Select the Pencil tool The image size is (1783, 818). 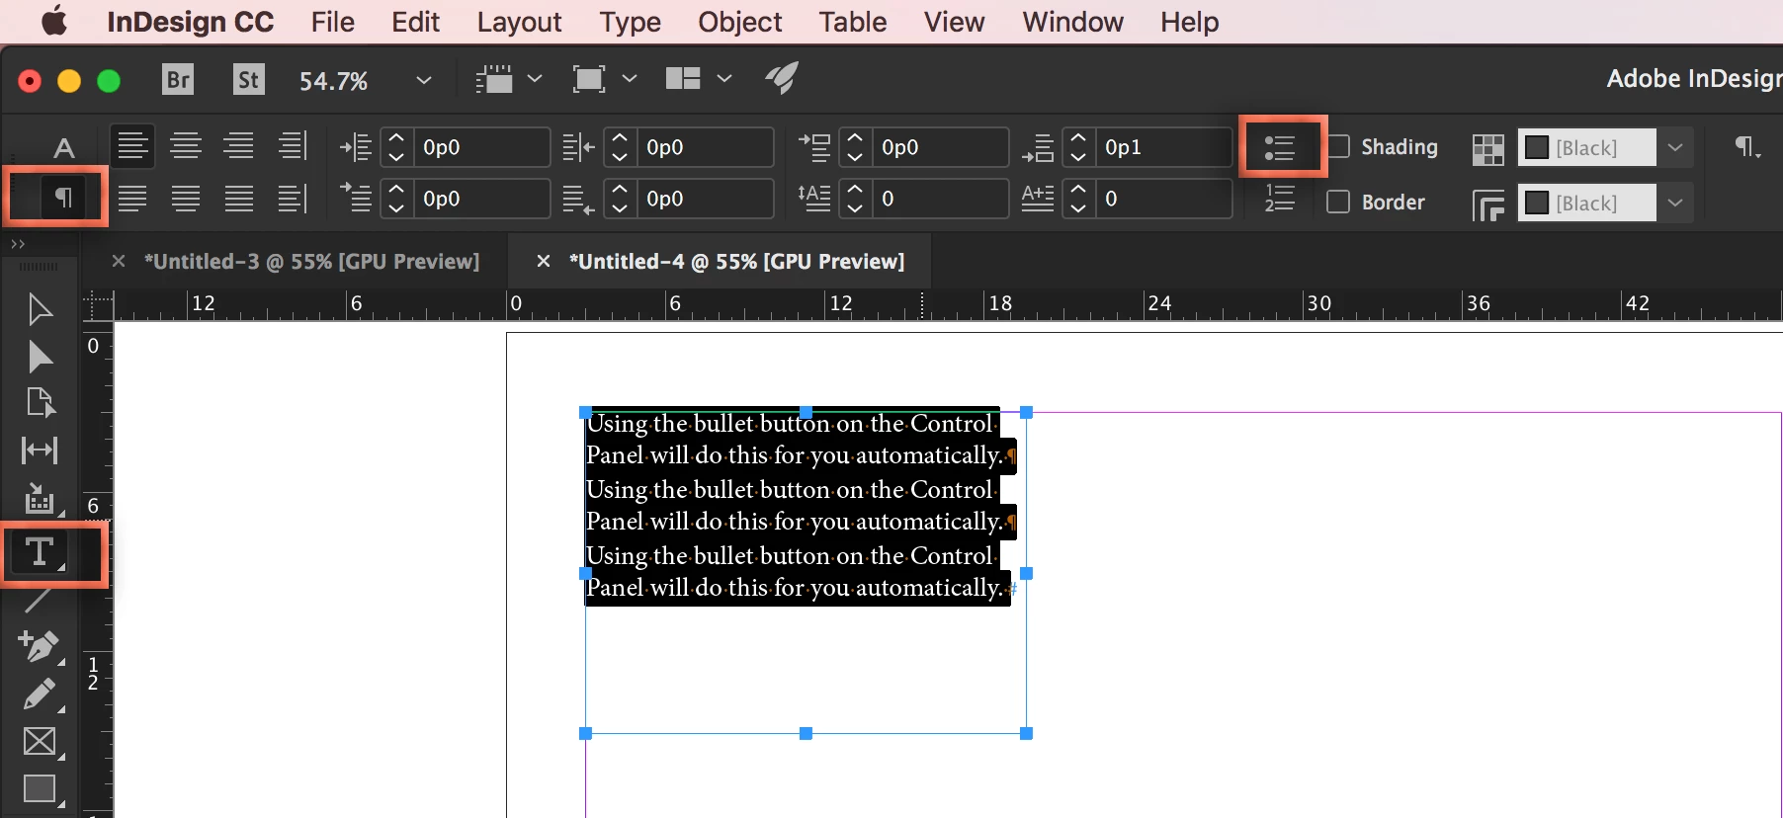[x=40, y=695]
